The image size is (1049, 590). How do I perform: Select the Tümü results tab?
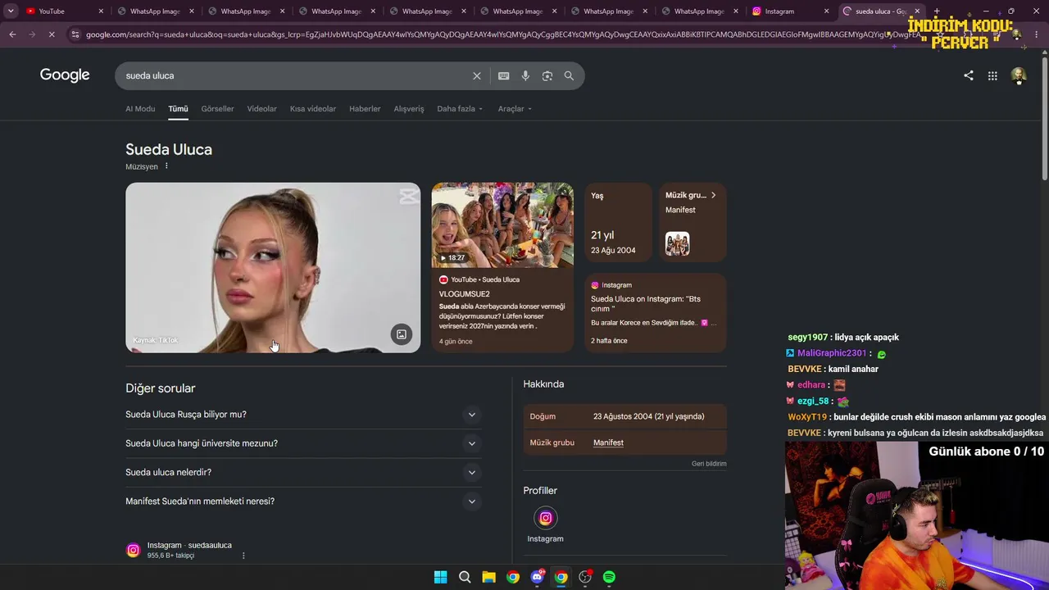tap(178, 109)
